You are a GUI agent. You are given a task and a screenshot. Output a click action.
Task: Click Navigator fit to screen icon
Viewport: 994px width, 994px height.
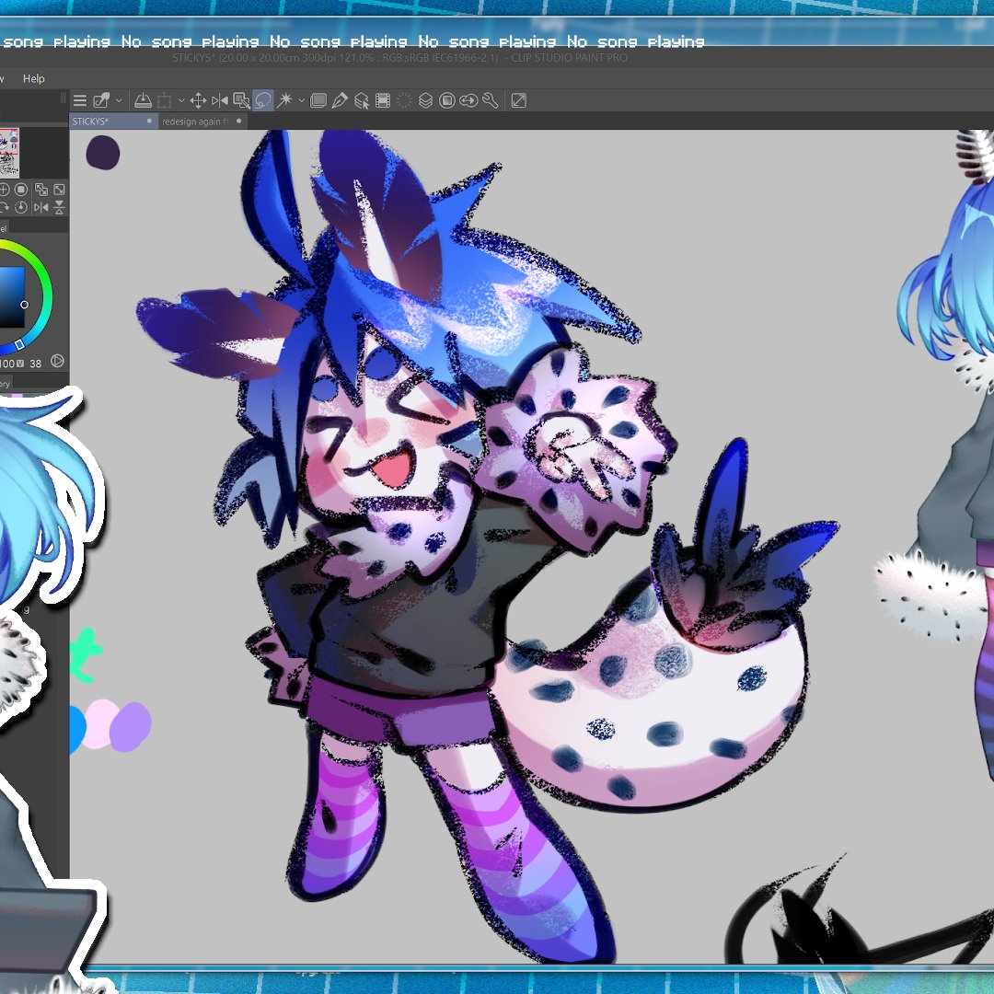(59, 190)
